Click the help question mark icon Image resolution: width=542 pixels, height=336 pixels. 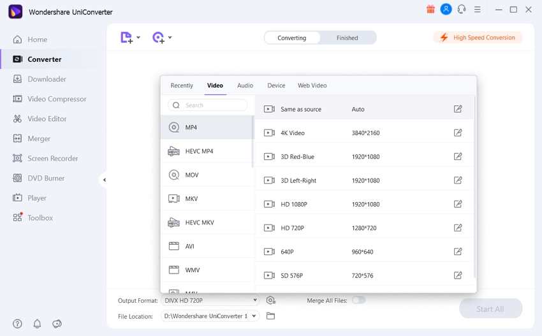pos(17,324)
